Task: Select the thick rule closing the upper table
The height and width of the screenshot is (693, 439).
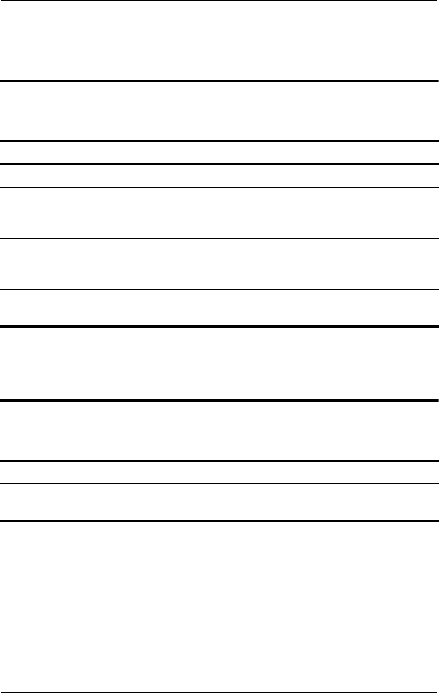Action: [x=220, y=327]
